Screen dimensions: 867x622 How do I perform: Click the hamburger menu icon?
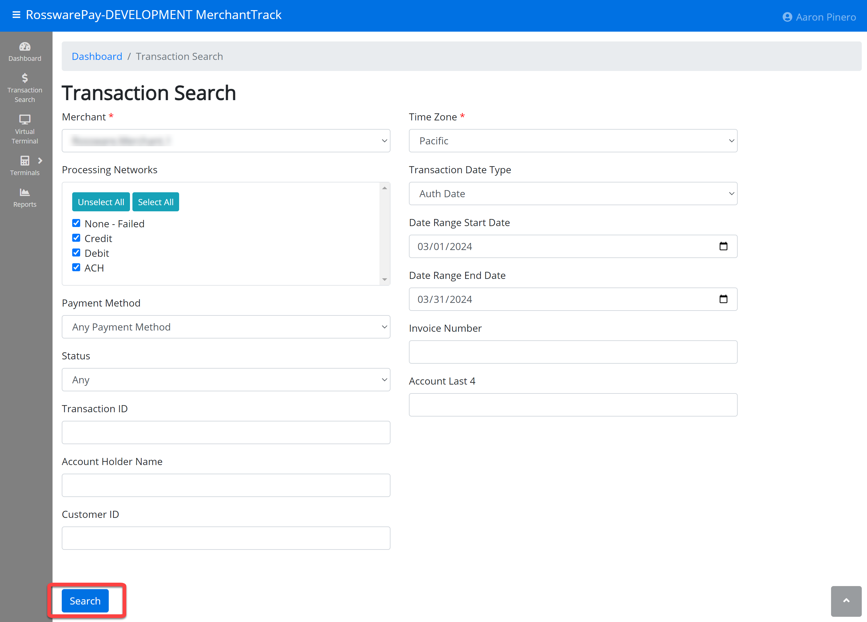tap(16, 15)
